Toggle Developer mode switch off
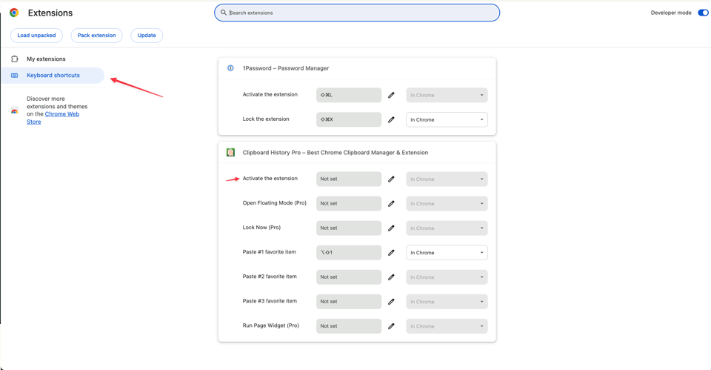Image resolution: width=711 pixels, height=370 pixels. (702, 13)
